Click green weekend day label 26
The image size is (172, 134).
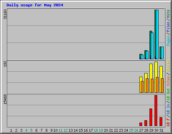coord(136,130)
